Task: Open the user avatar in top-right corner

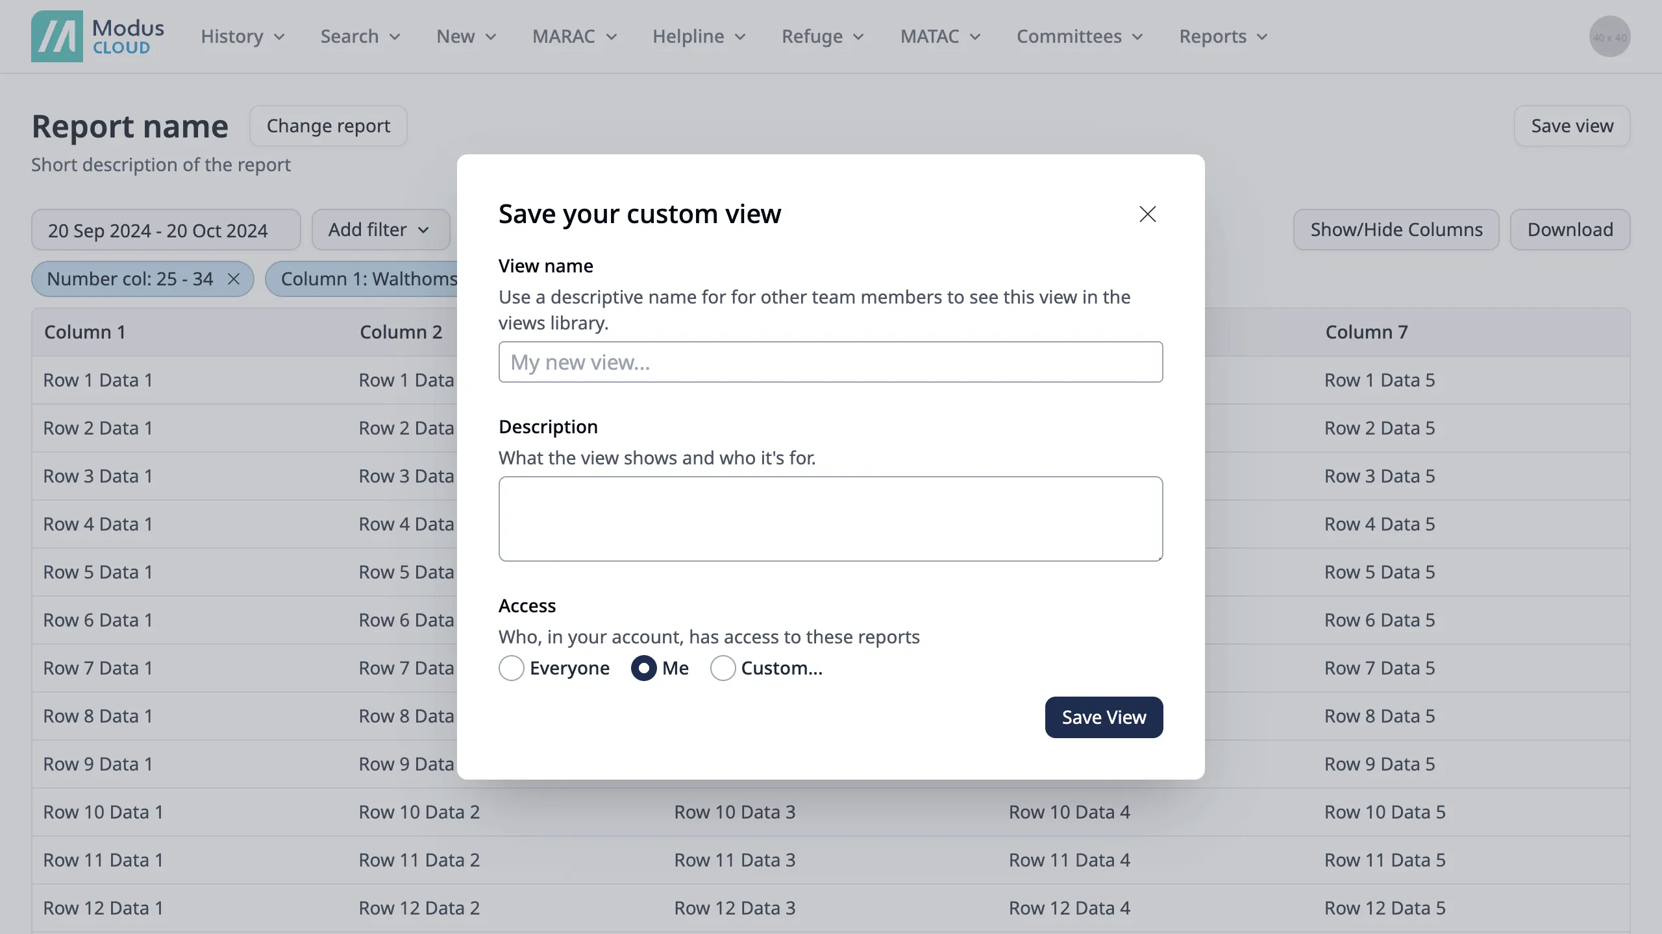Action: (1609, 36)
